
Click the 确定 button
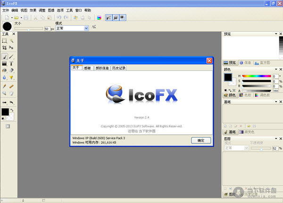click(201, 141)
